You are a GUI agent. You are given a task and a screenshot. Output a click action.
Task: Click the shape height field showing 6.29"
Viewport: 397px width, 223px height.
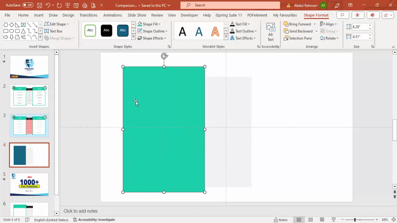[x=359, y=27]
